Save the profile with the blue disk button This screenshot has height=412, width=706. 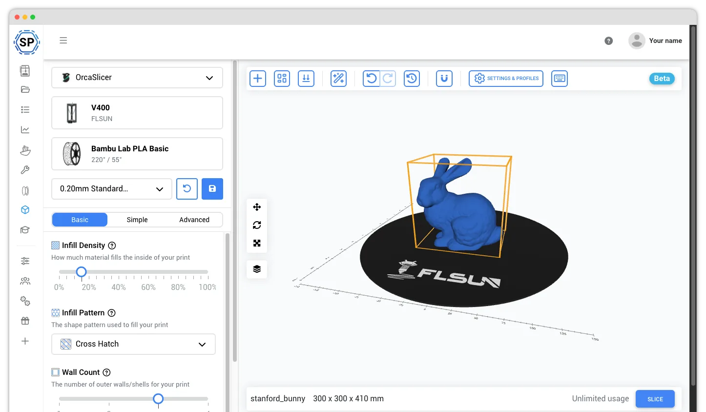212,189
